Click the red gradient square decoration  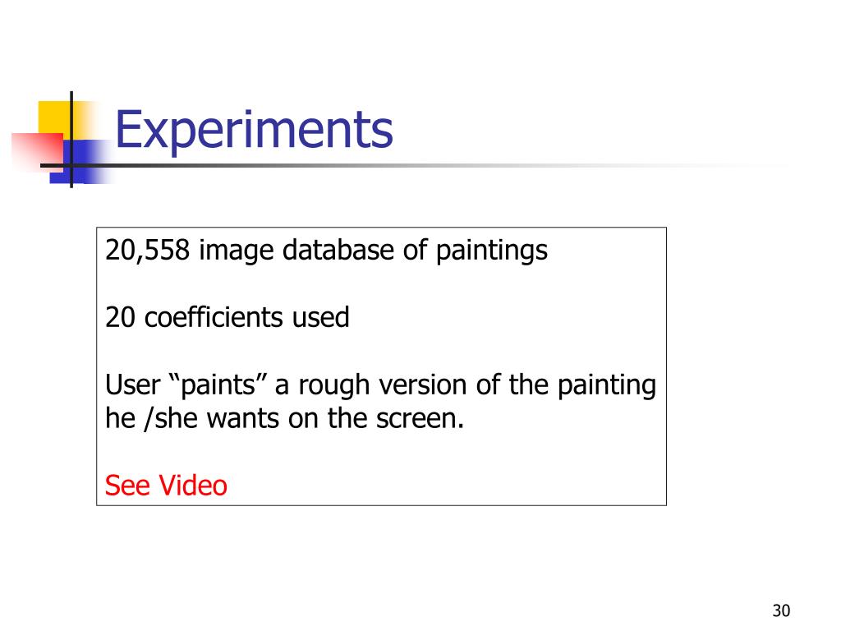click(x=36, y=152)
